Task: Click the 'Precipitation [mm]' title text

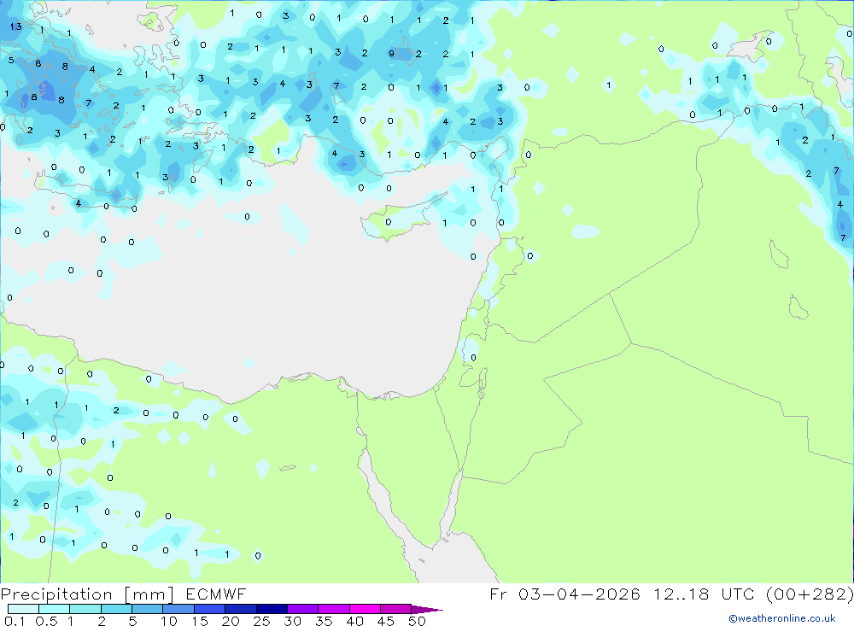Action: click(87, 594)
